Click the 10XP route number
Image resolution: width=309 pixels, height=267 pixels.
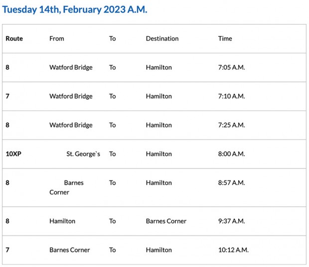pos(13,154)
